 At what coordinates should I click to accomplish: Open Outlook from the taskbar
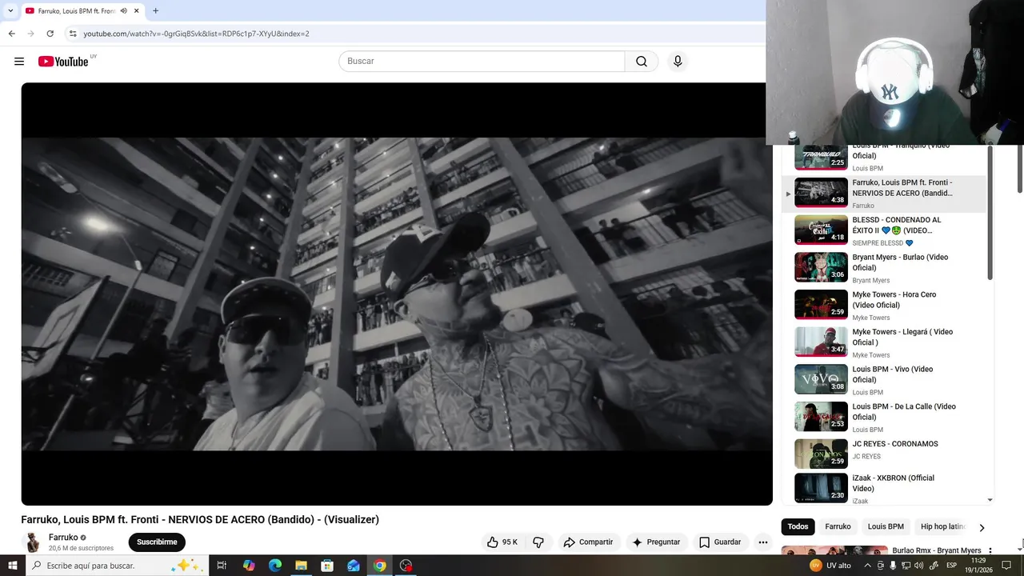coord(354,566)
